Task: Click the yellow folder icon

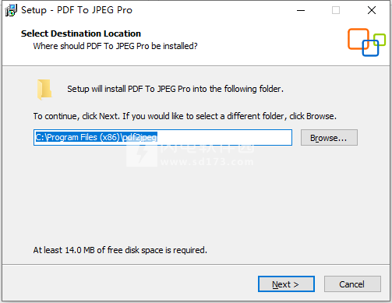Action: (x=44, y=90)
